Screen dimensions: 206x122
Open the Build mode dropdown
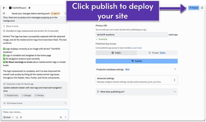point(8,117)
